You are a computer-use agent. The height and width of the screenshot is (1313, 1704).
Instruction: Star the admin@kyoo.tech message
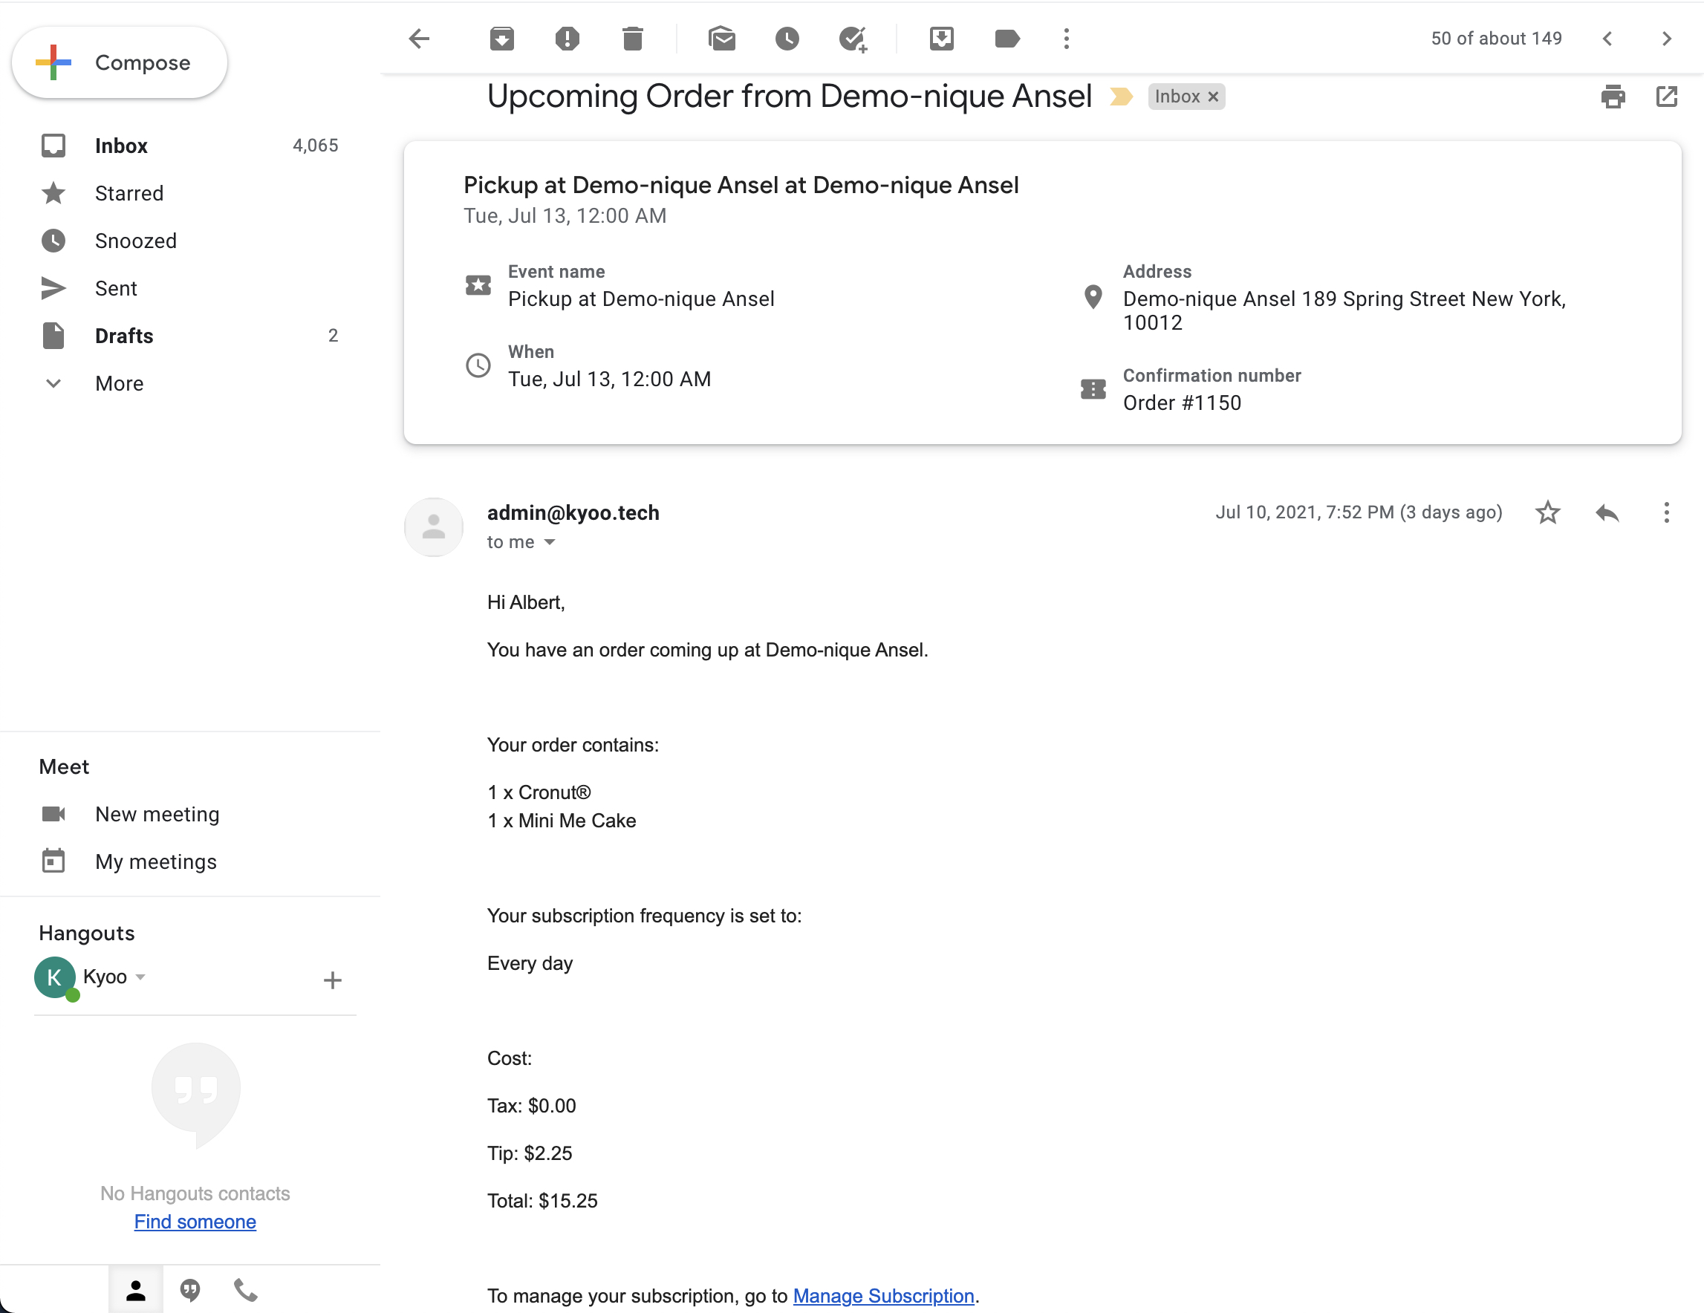(1547, 512)
